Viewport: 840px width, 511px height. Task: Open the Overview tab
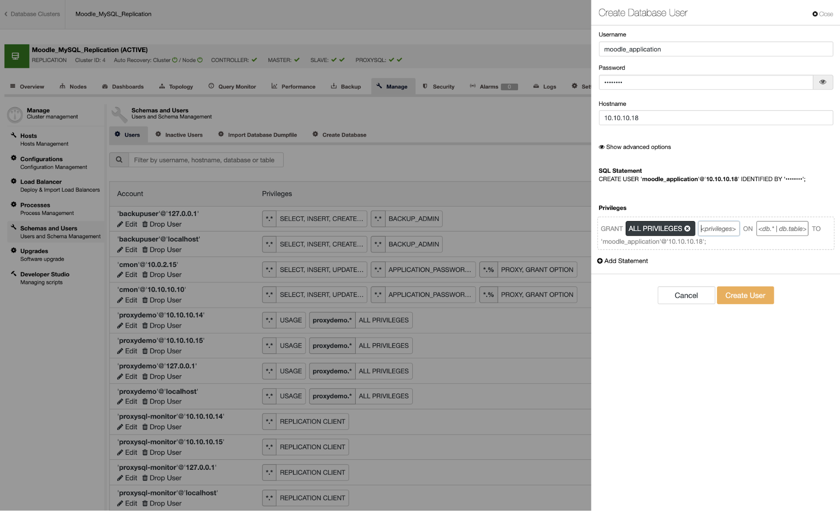pos(27,87)
